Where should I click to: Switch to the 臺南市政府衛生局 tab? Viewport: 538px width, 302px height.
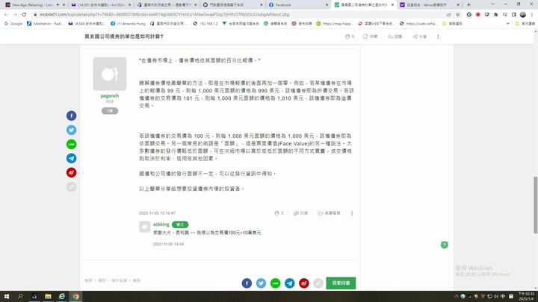click(167, 4)
